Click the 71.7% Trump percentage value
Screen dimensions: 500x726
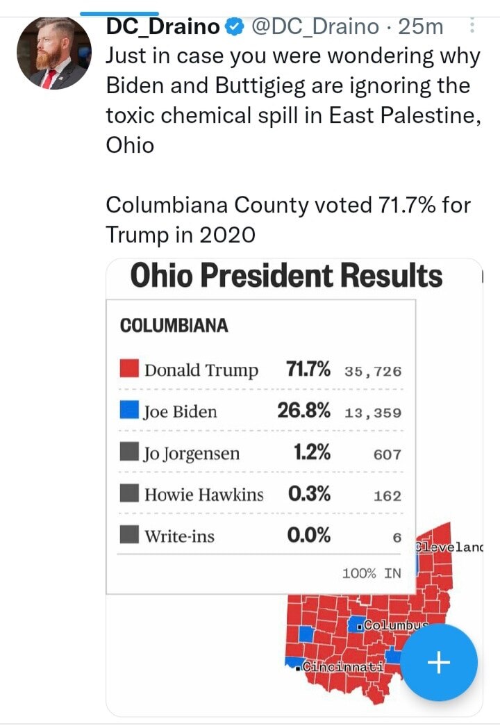308,369
